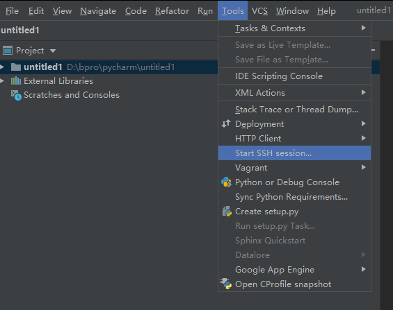Open the VCS menu
Viewport: 393px width, 310px height.
(259, 10)
